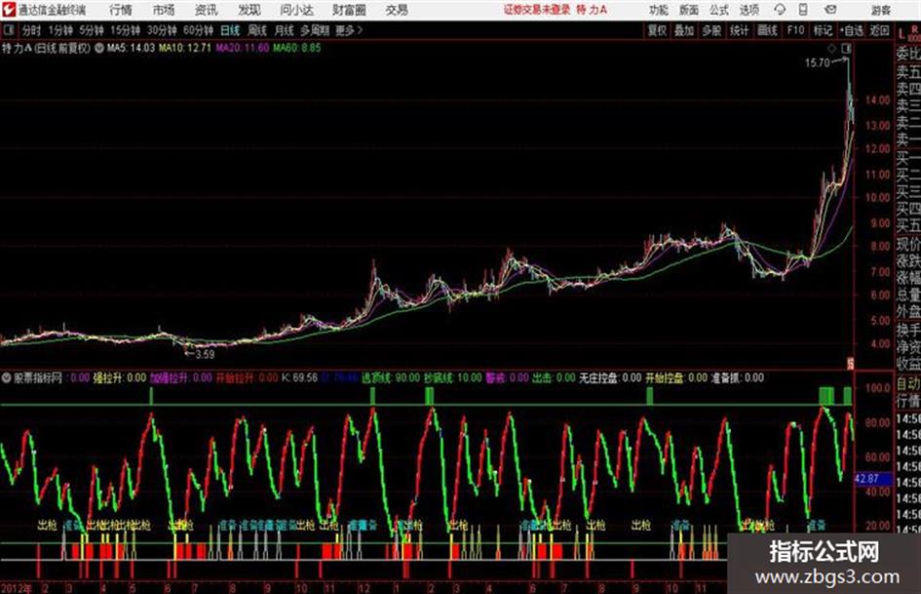Open the customer service headset icon
921x594 pixels.
(780, 10)
